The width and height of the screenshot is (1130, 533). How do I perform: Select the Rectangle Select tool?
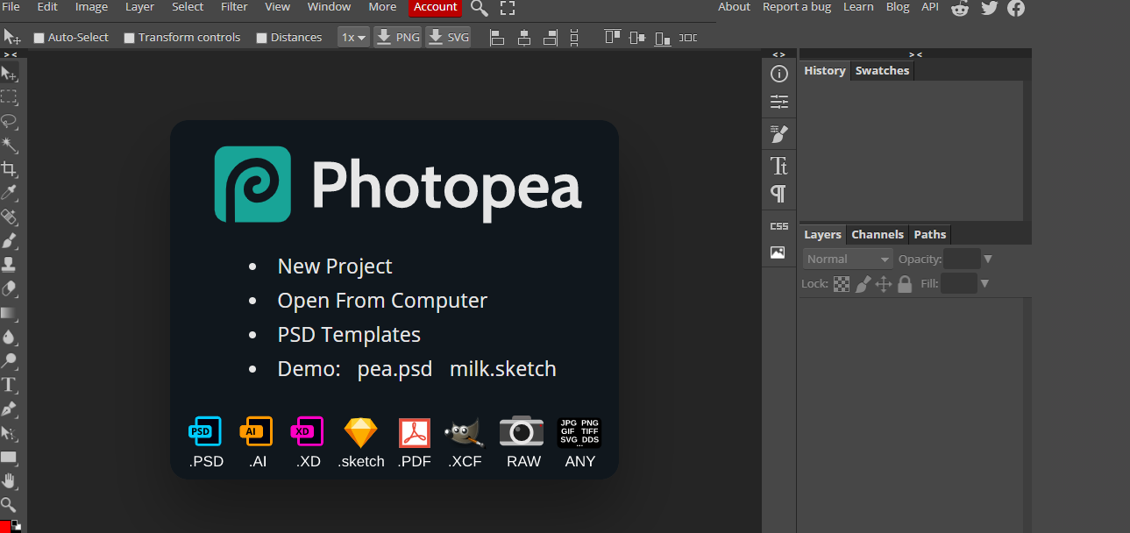click(10, 97)
